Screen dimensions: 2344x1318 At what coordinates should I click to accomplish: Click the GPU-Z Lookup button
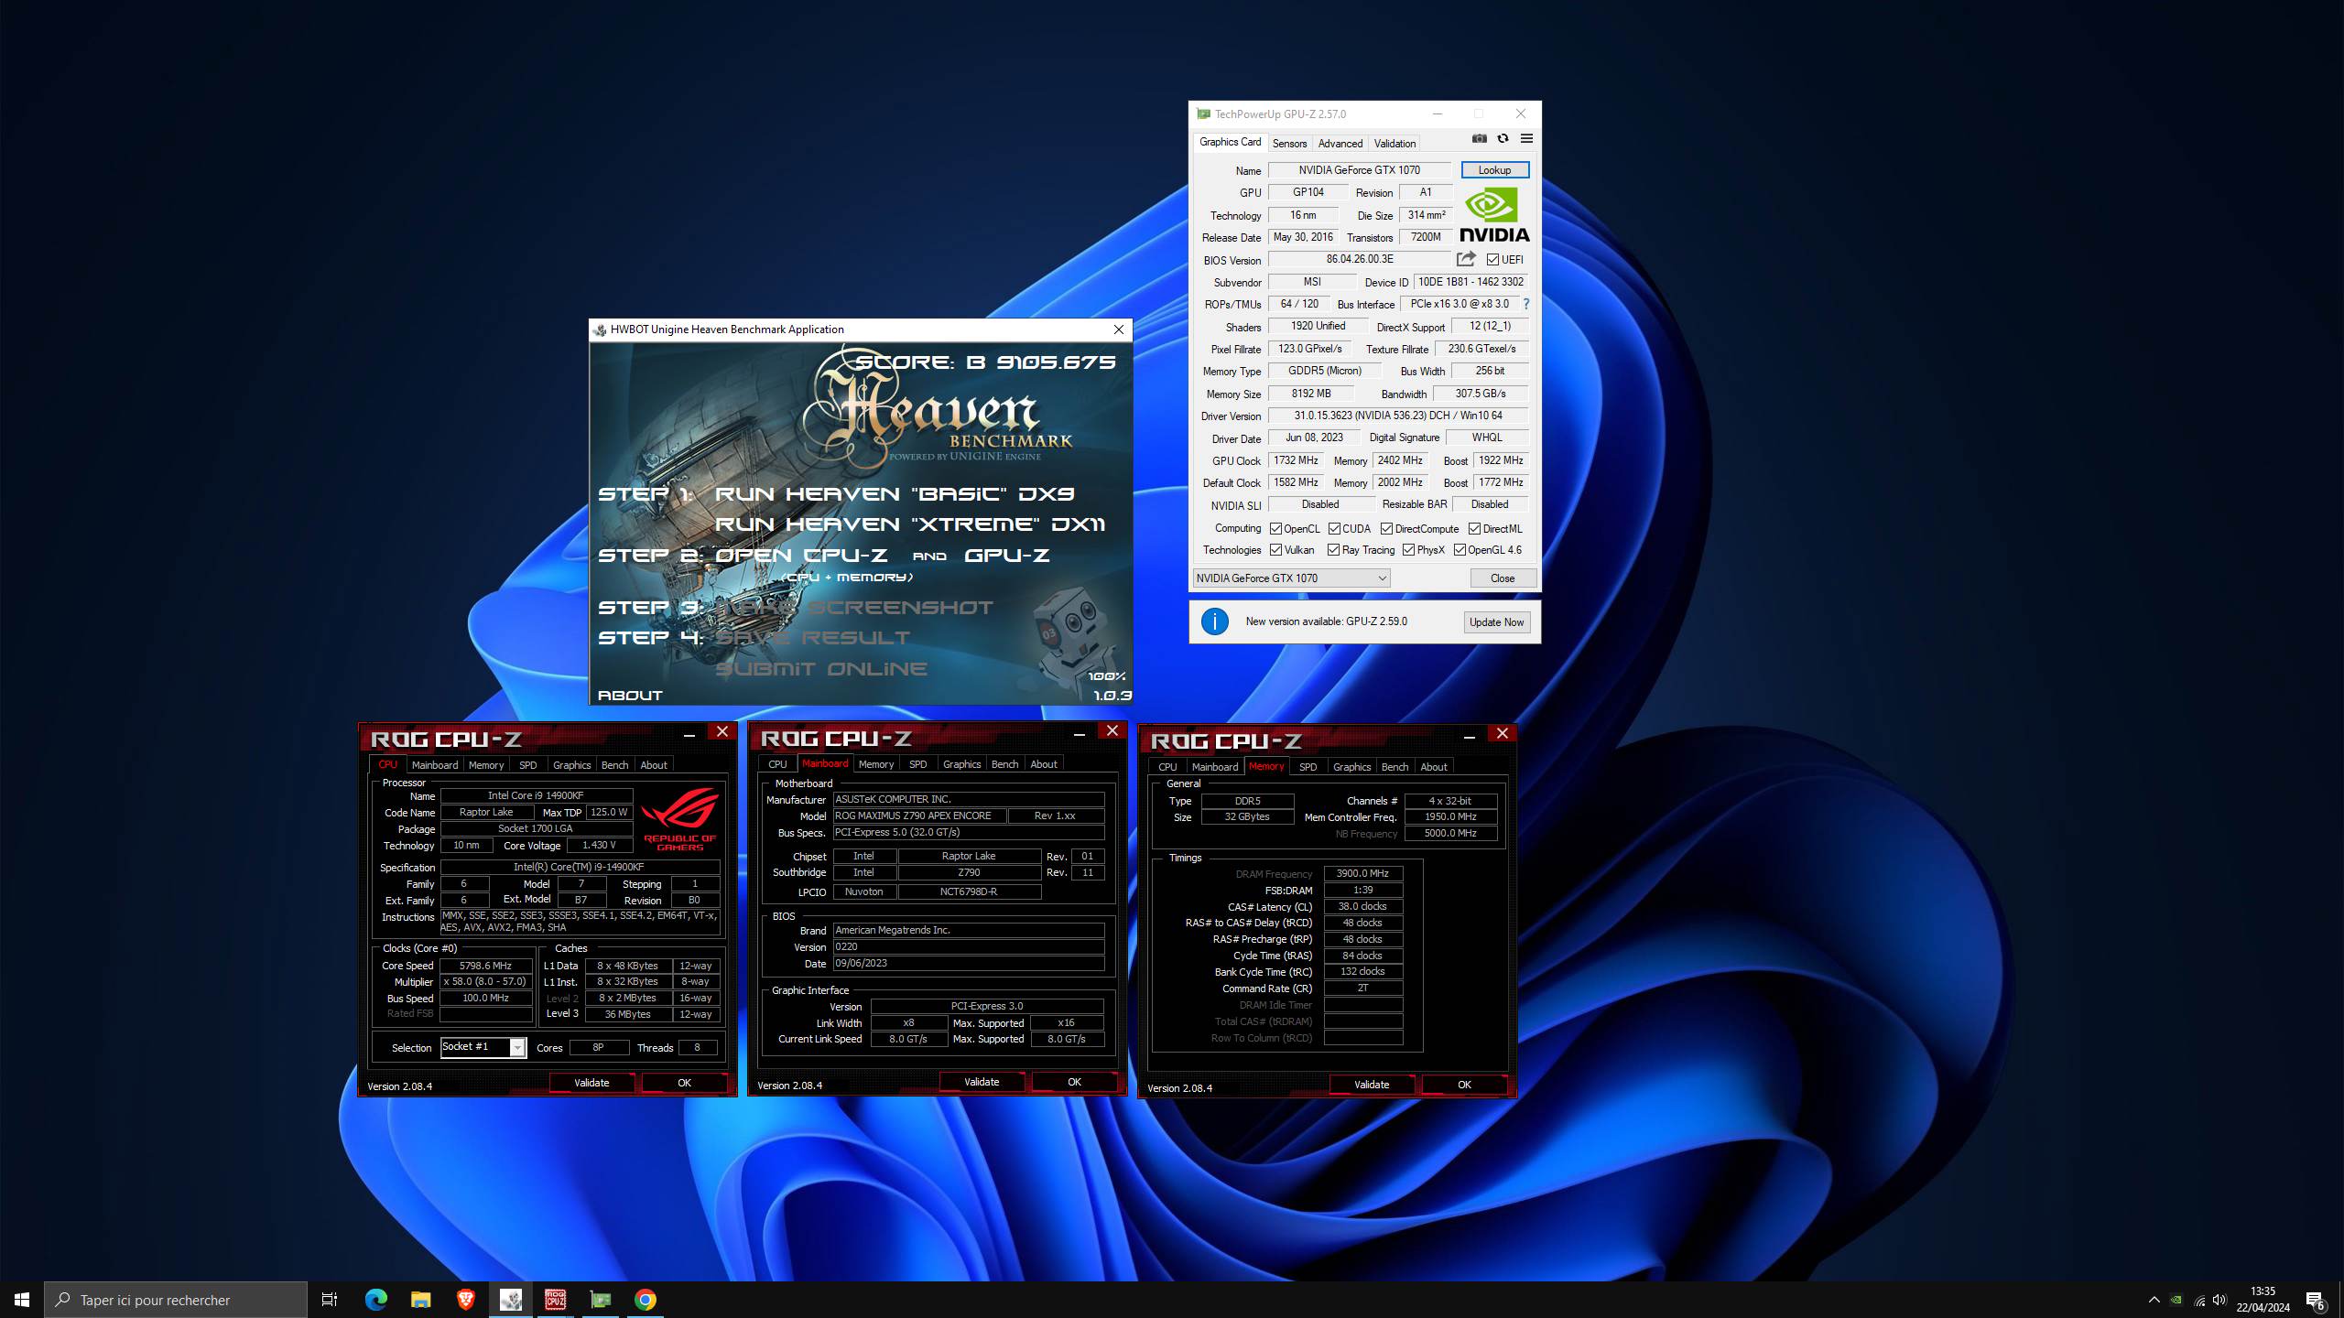1494,170
